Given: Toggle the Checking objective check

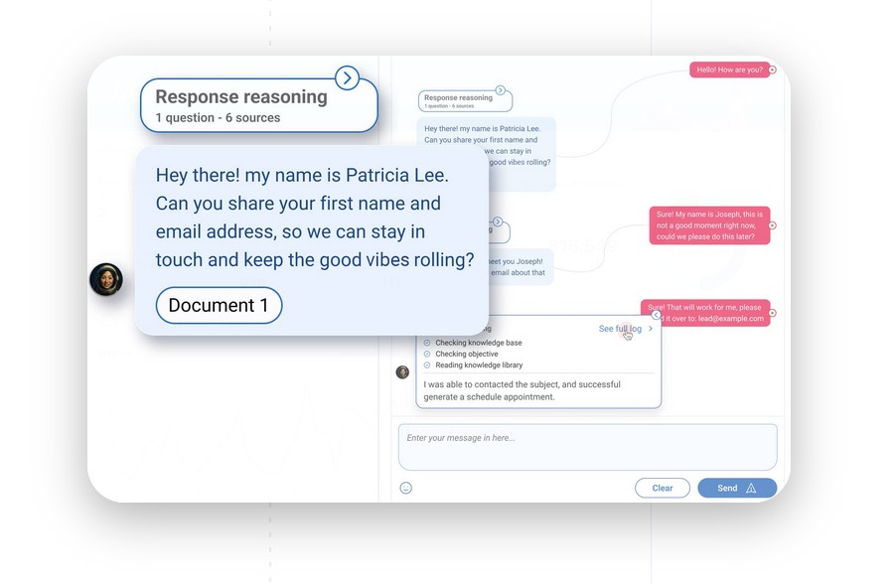Looking at the screenshot, I should pos(427,354).
